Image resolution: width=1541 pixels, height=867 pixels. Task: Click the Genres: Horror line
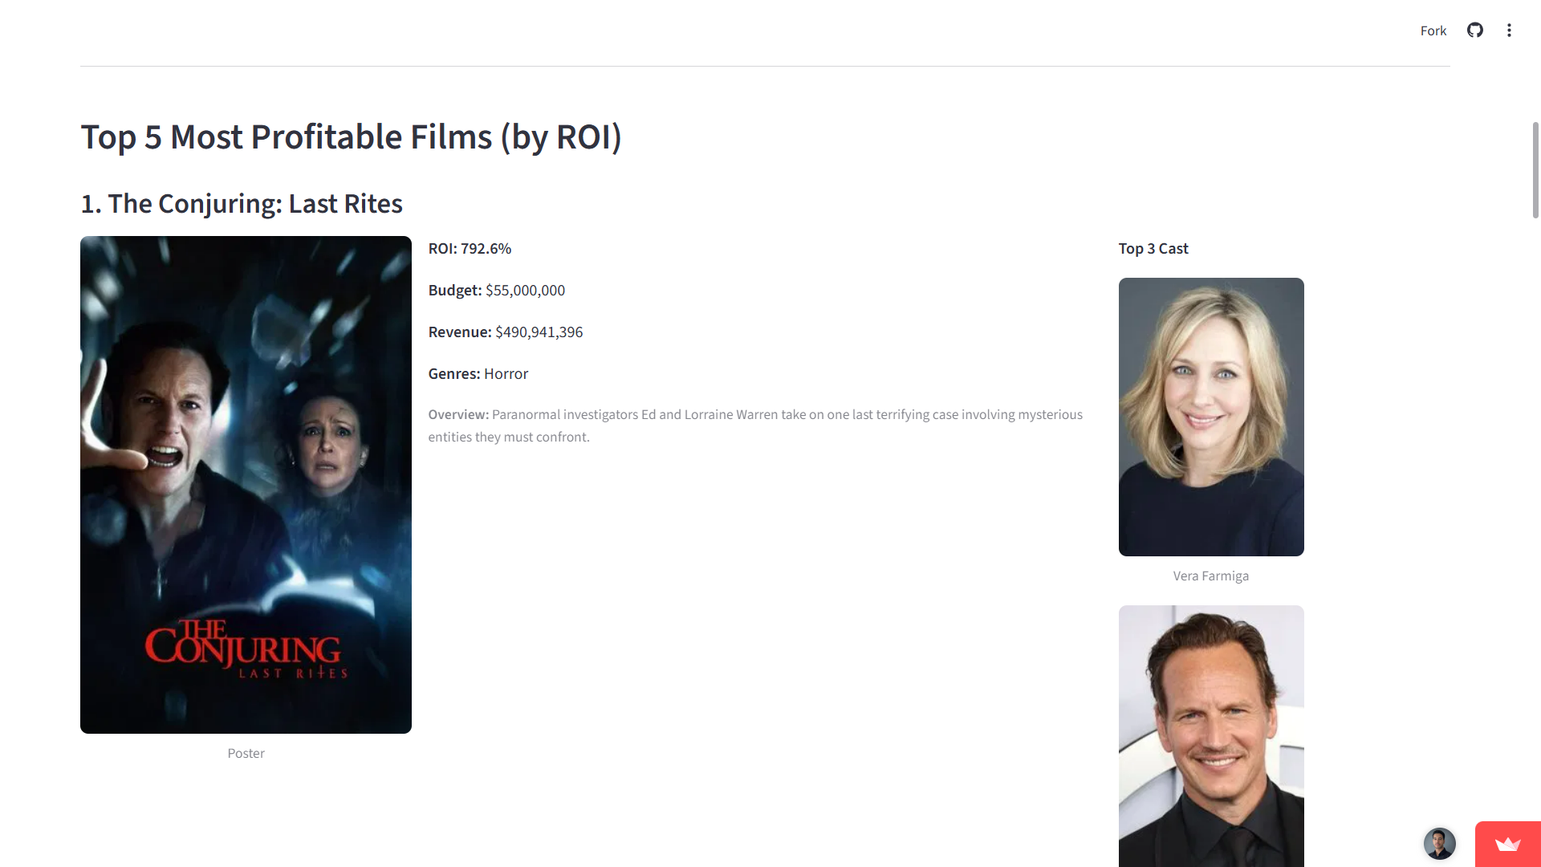pos(478,374)
